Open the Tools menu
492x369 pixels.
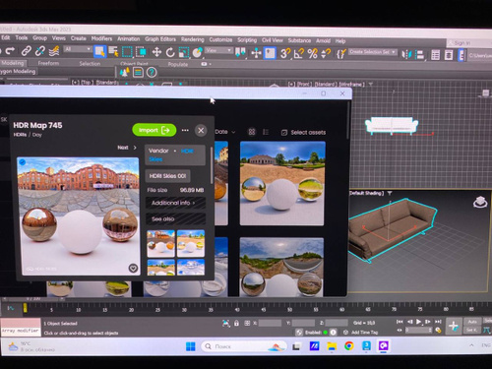[x=22, y=37]
